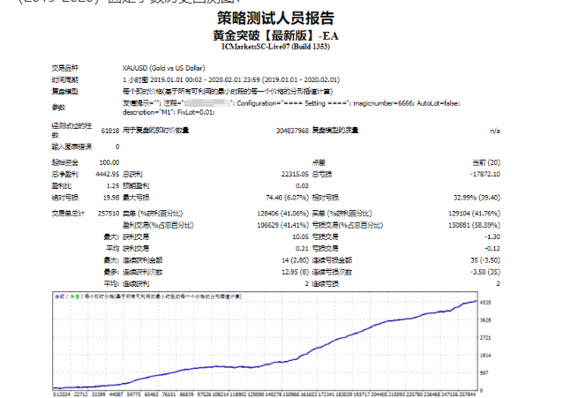563x398 pixels.
Task: Click the total net profit 4442.95
Action: (108, 174)
